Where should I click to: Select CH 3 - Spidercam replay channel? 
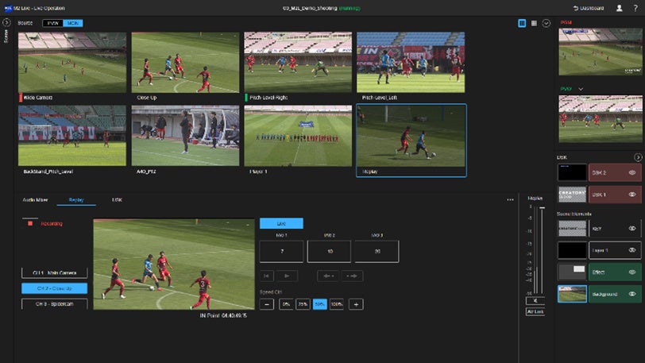pos(54,304)
